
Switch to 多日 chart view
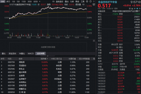click(8, 2)
